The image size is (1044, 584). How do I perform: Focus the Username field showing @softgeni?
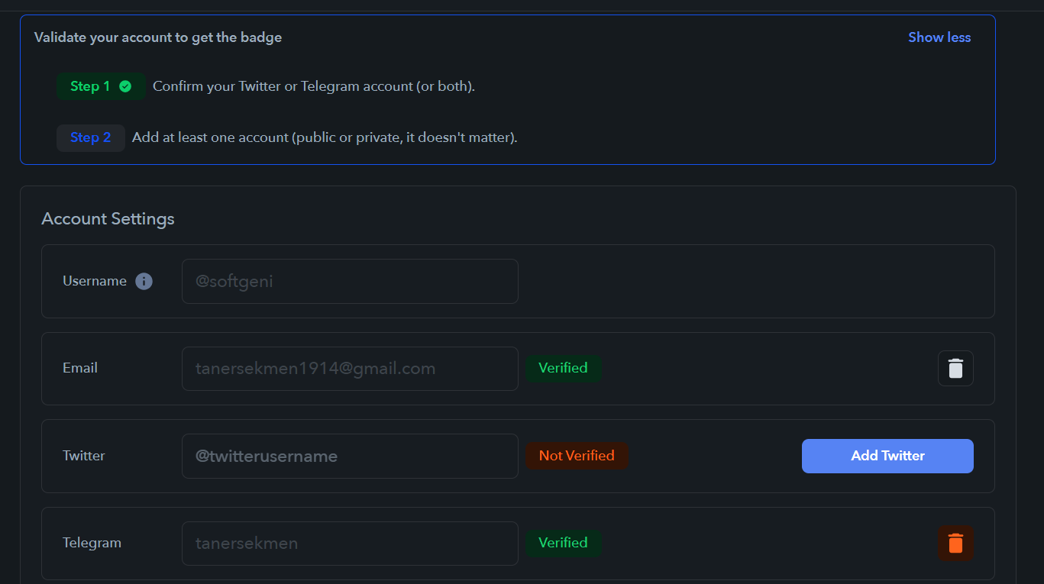(x=350, y=281)
